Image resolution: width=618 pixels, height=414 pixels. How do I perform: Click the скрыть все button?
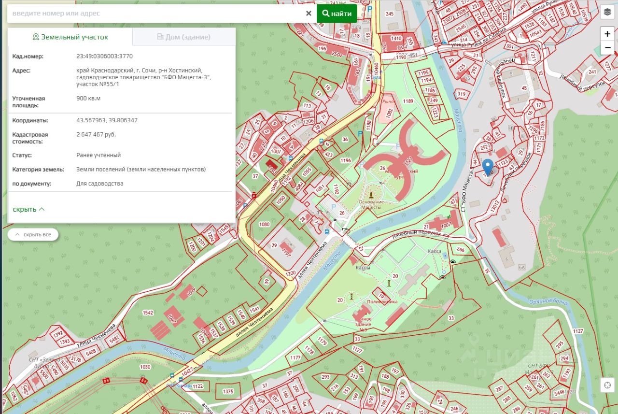33,235
